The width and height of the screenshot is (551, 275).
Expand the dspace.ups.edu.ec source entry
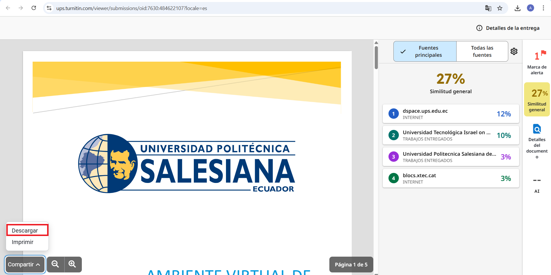(451, 114)
